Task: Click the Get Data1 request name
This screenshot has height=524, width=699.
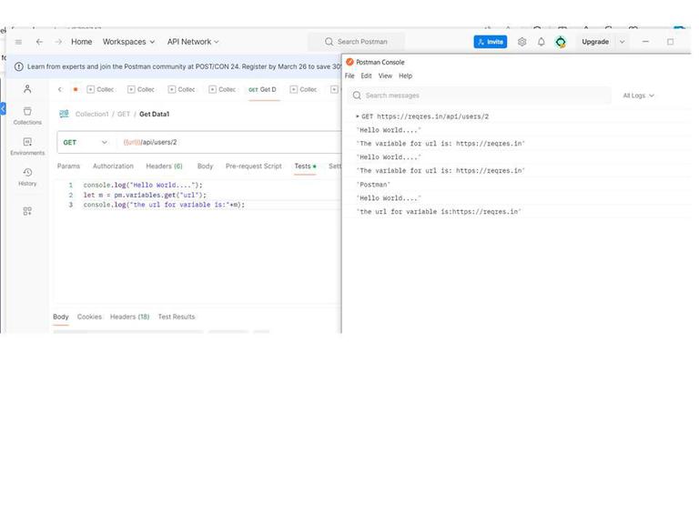Action: coord(154,114)
